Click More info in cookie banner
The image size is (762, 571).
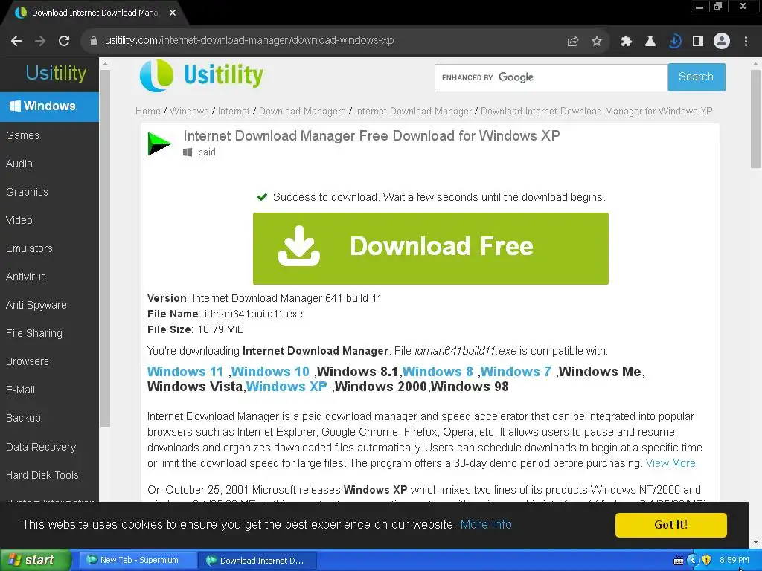486,525
